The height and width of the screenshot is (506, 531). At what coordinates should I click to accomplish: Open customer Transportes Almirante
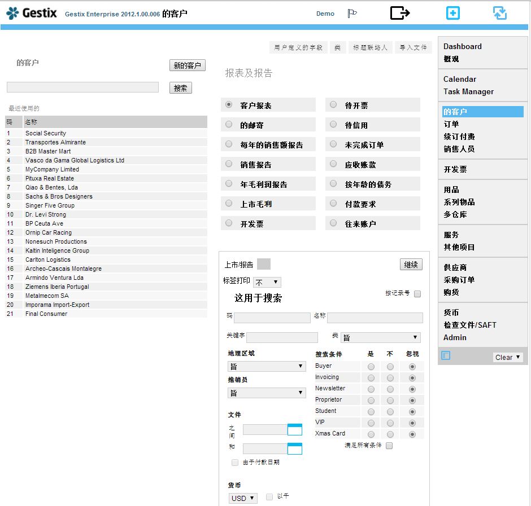55,142
